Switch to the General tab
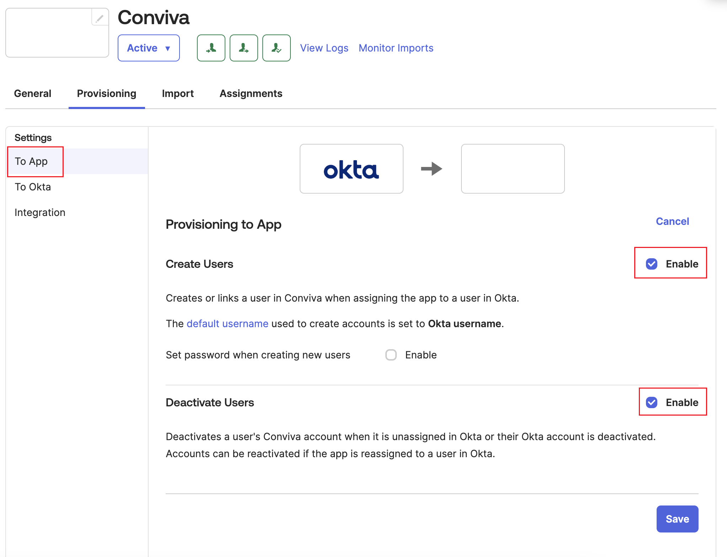Image resolution: width=727 pixels, height=557 pixels. point(33,93)
